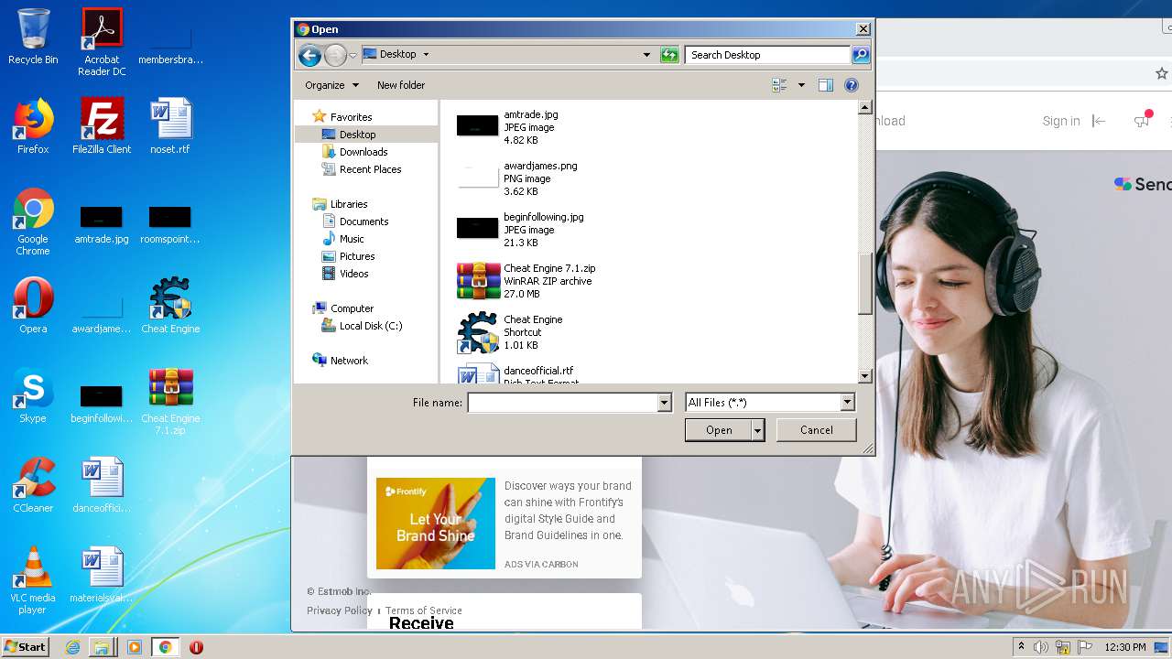This screenshot has width=1172, height=659.
Task: Expand the address bar history dropdown
Action: click(x=646, y=55)
